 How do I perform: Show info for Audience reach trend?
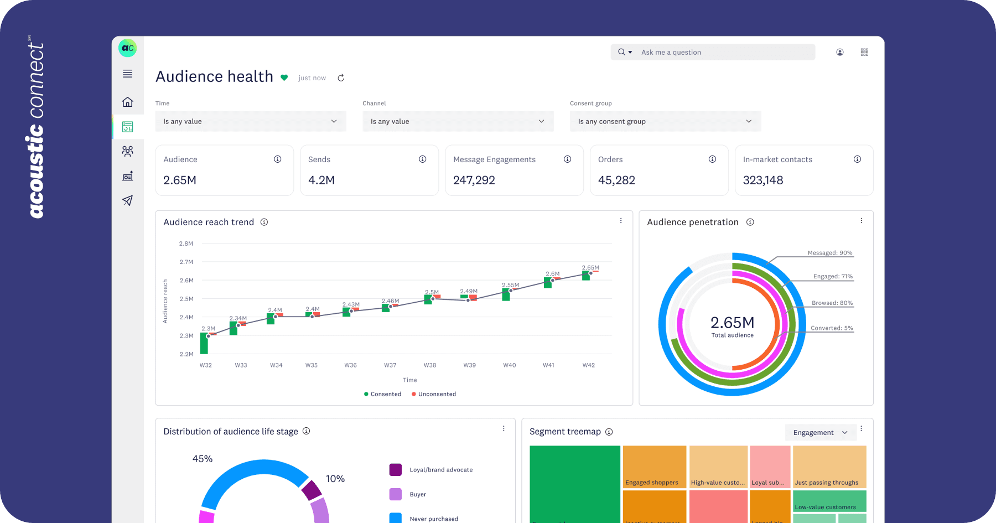264,222
